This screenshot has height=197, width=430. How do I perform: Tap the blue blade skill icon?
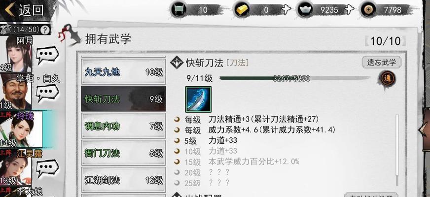click(198, 99)
